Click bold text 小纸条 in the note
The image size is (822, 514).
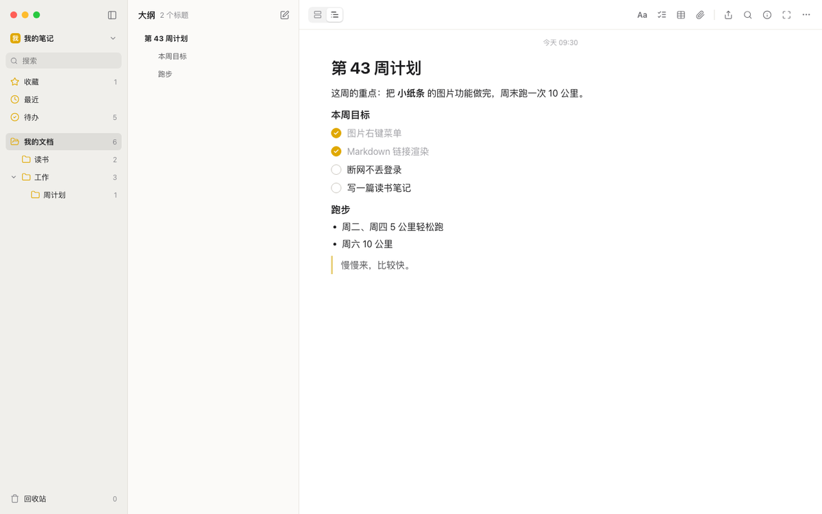(x=411, y=93)
